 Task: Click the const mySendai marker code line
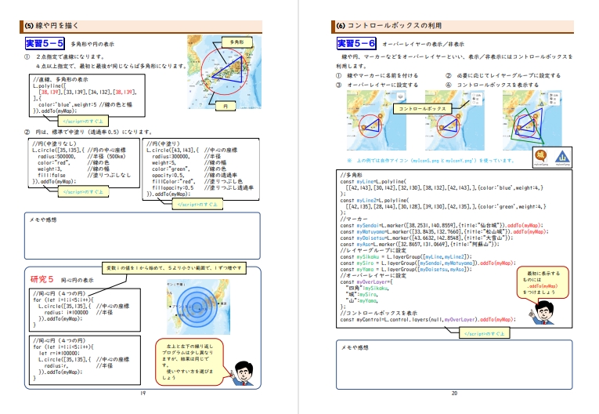click(x=442, y=225)
